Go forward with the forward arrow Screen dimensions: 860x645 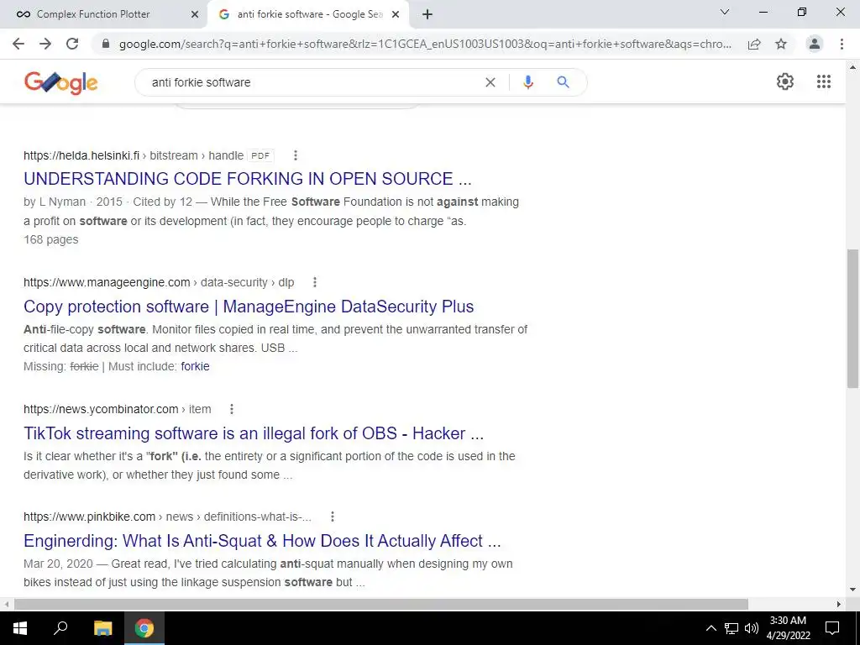click(45, 44)
